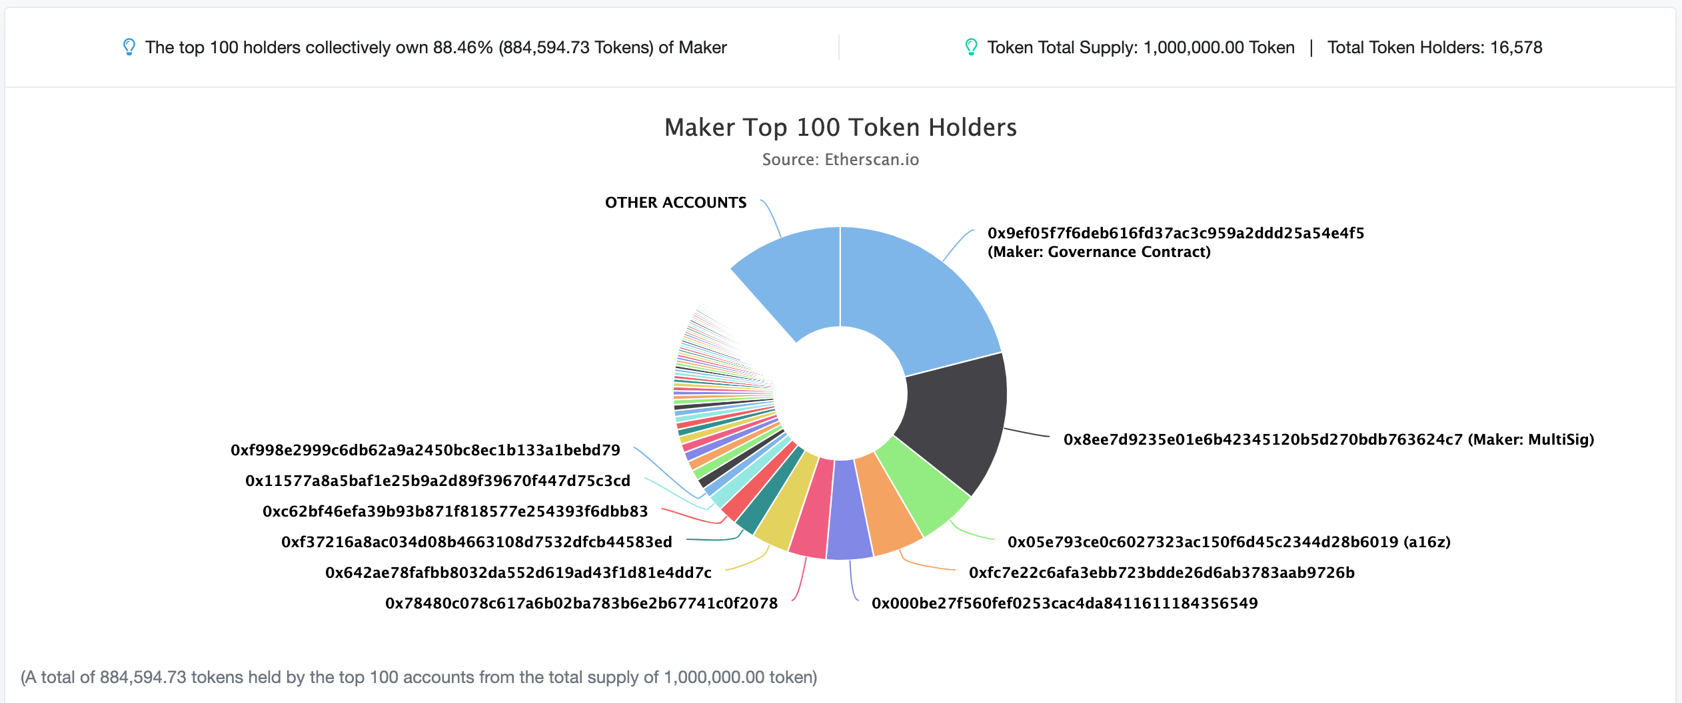Click the blue lightbulb icon beside top 100 holders
This screenshot has height=703, width=1682.
(x=129, y=47)
